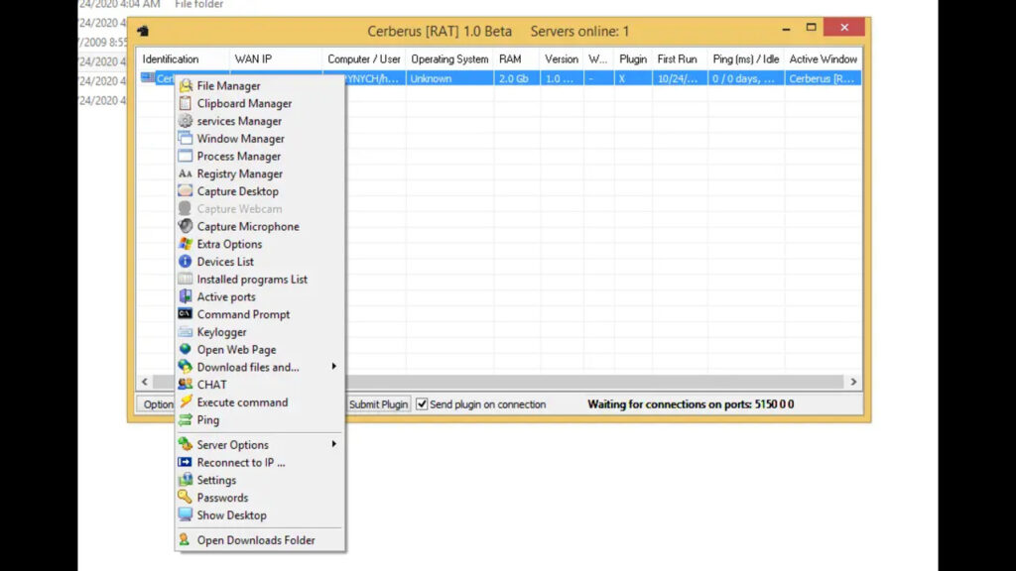This screenshot has height=571, width=1016.
Task: Sort by Operating System column header
Action: click(x=449, y=58)
